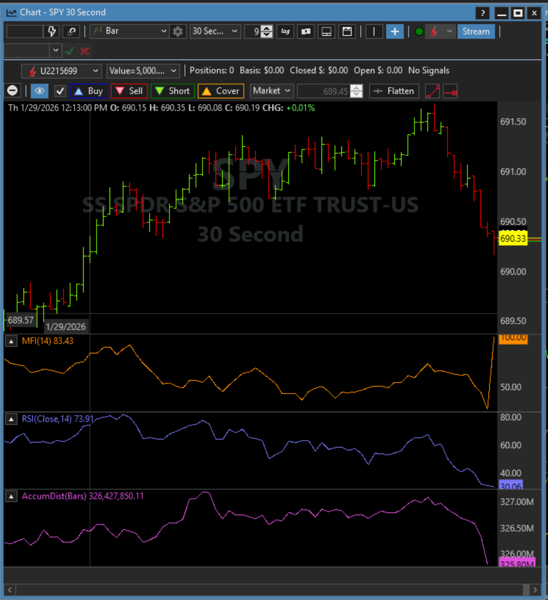
Task: Uncheck the checkbox next to Buy
Action: tap(59, 91)
